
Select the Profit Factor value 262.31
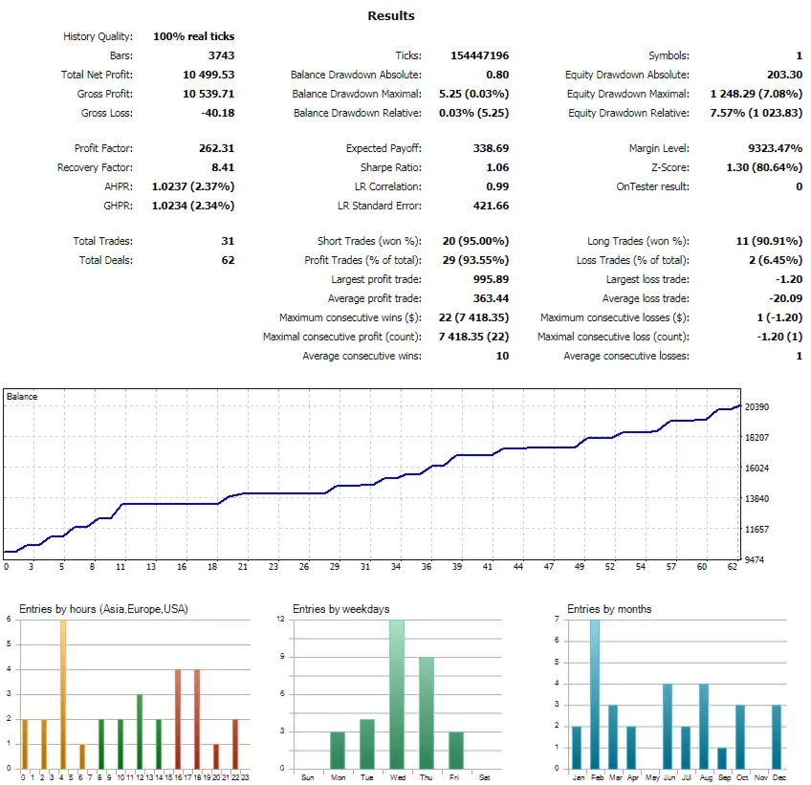(216, 148)
